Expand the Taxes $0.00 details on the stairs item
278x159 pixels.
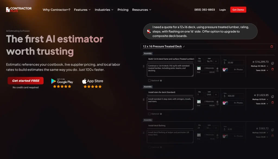pos(263,104)
